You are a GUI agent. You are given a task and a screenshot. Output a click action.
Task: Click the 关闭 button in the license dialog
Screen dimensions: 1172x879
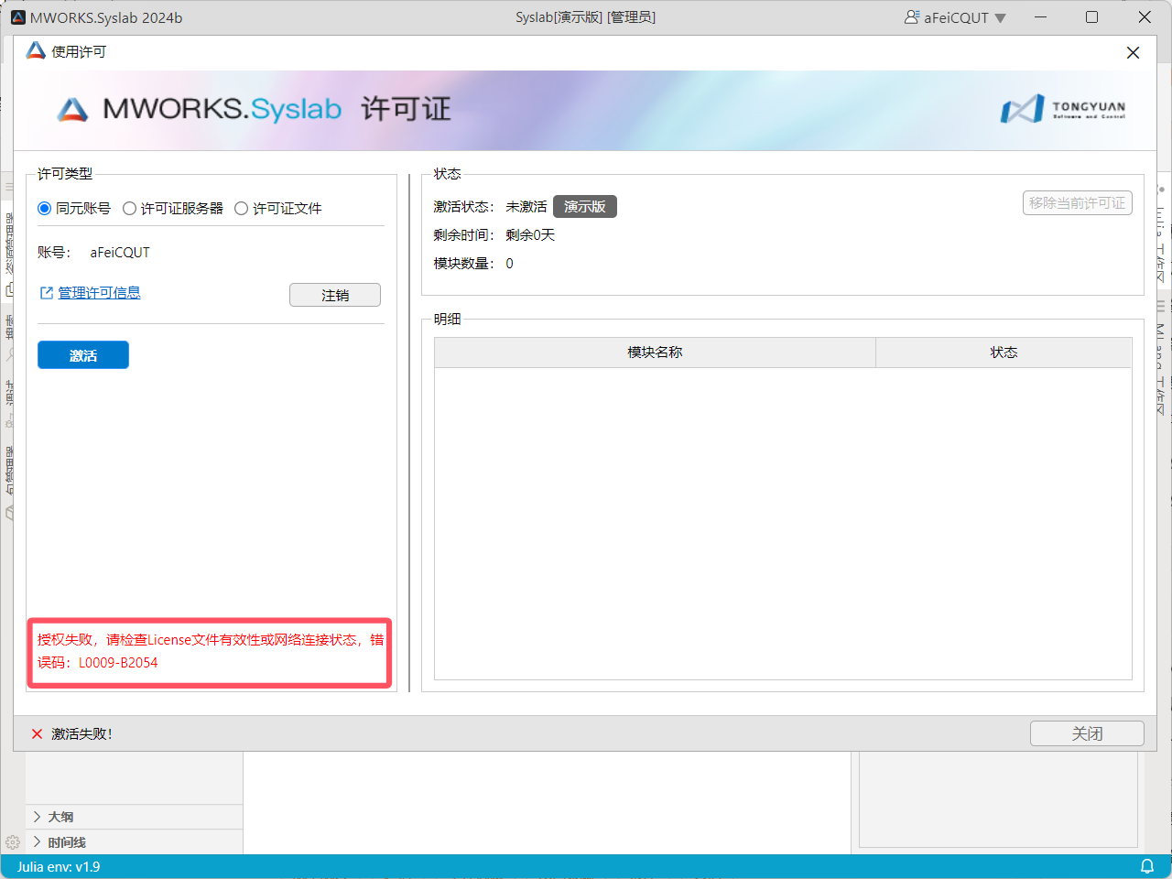click(x=1087, y=733)
